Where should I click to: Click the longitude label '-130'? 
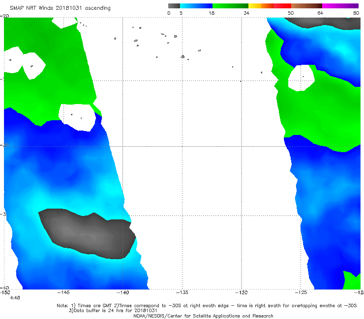click(x=242, y=292)
